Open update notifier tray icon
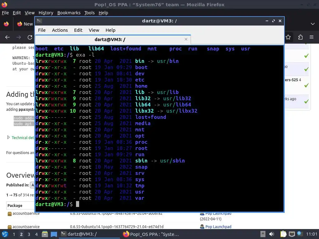 tap(299, 234)
